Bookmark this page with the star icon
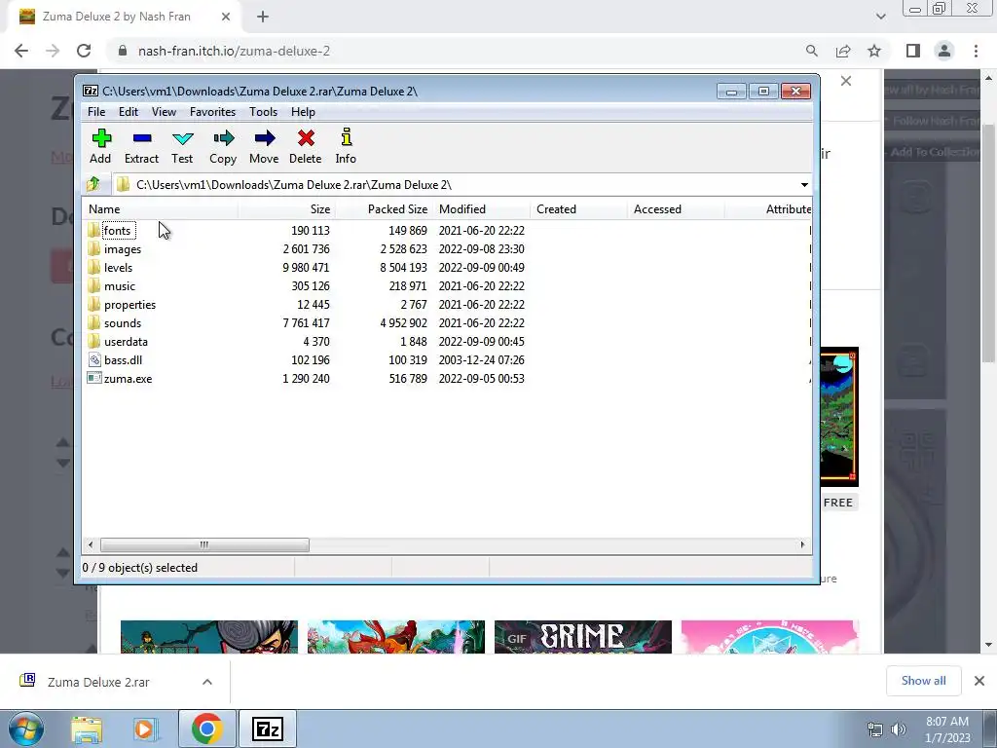This screenshot has width=997, height=748. point(874,51)
